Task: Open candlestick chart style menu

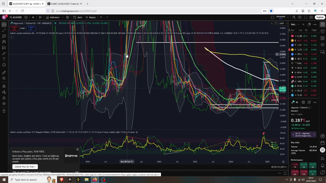Action: 40,17
